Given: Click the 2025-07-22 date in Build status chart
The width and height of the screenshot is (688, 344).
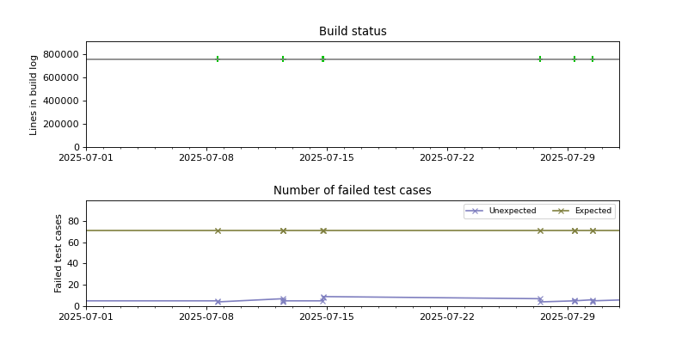Looking at the screenshot, I should coord(447,158).
